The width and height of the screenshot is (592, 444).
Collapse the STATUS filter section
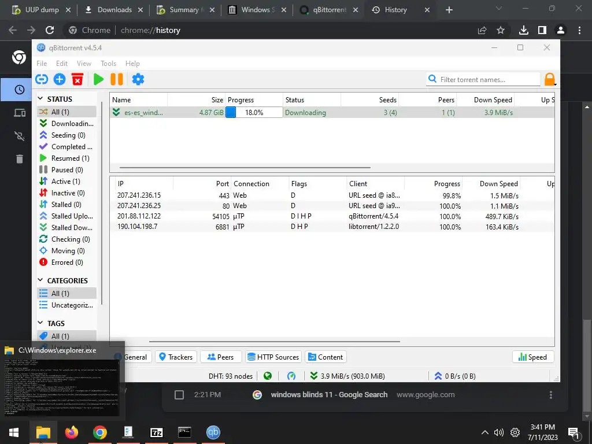[40, 98]
